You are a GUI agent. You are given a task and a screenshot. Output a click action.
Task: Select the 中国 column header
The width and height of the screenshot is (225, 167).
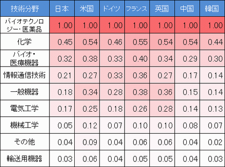(x=187, y=8)
